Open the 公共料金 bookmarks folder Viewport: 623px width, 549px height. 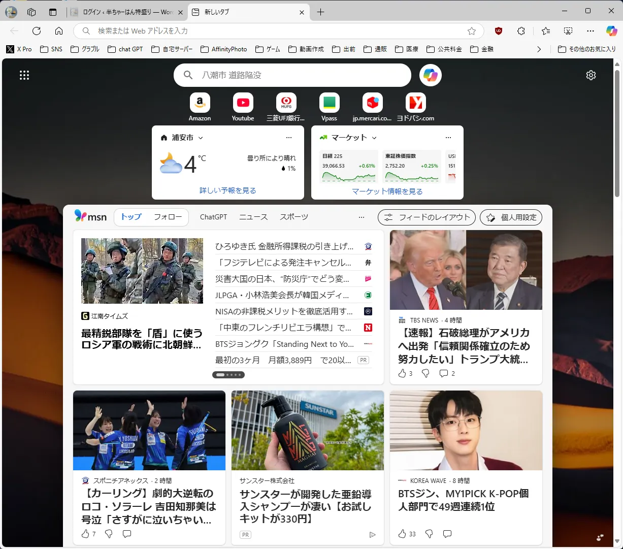point(444,49)
